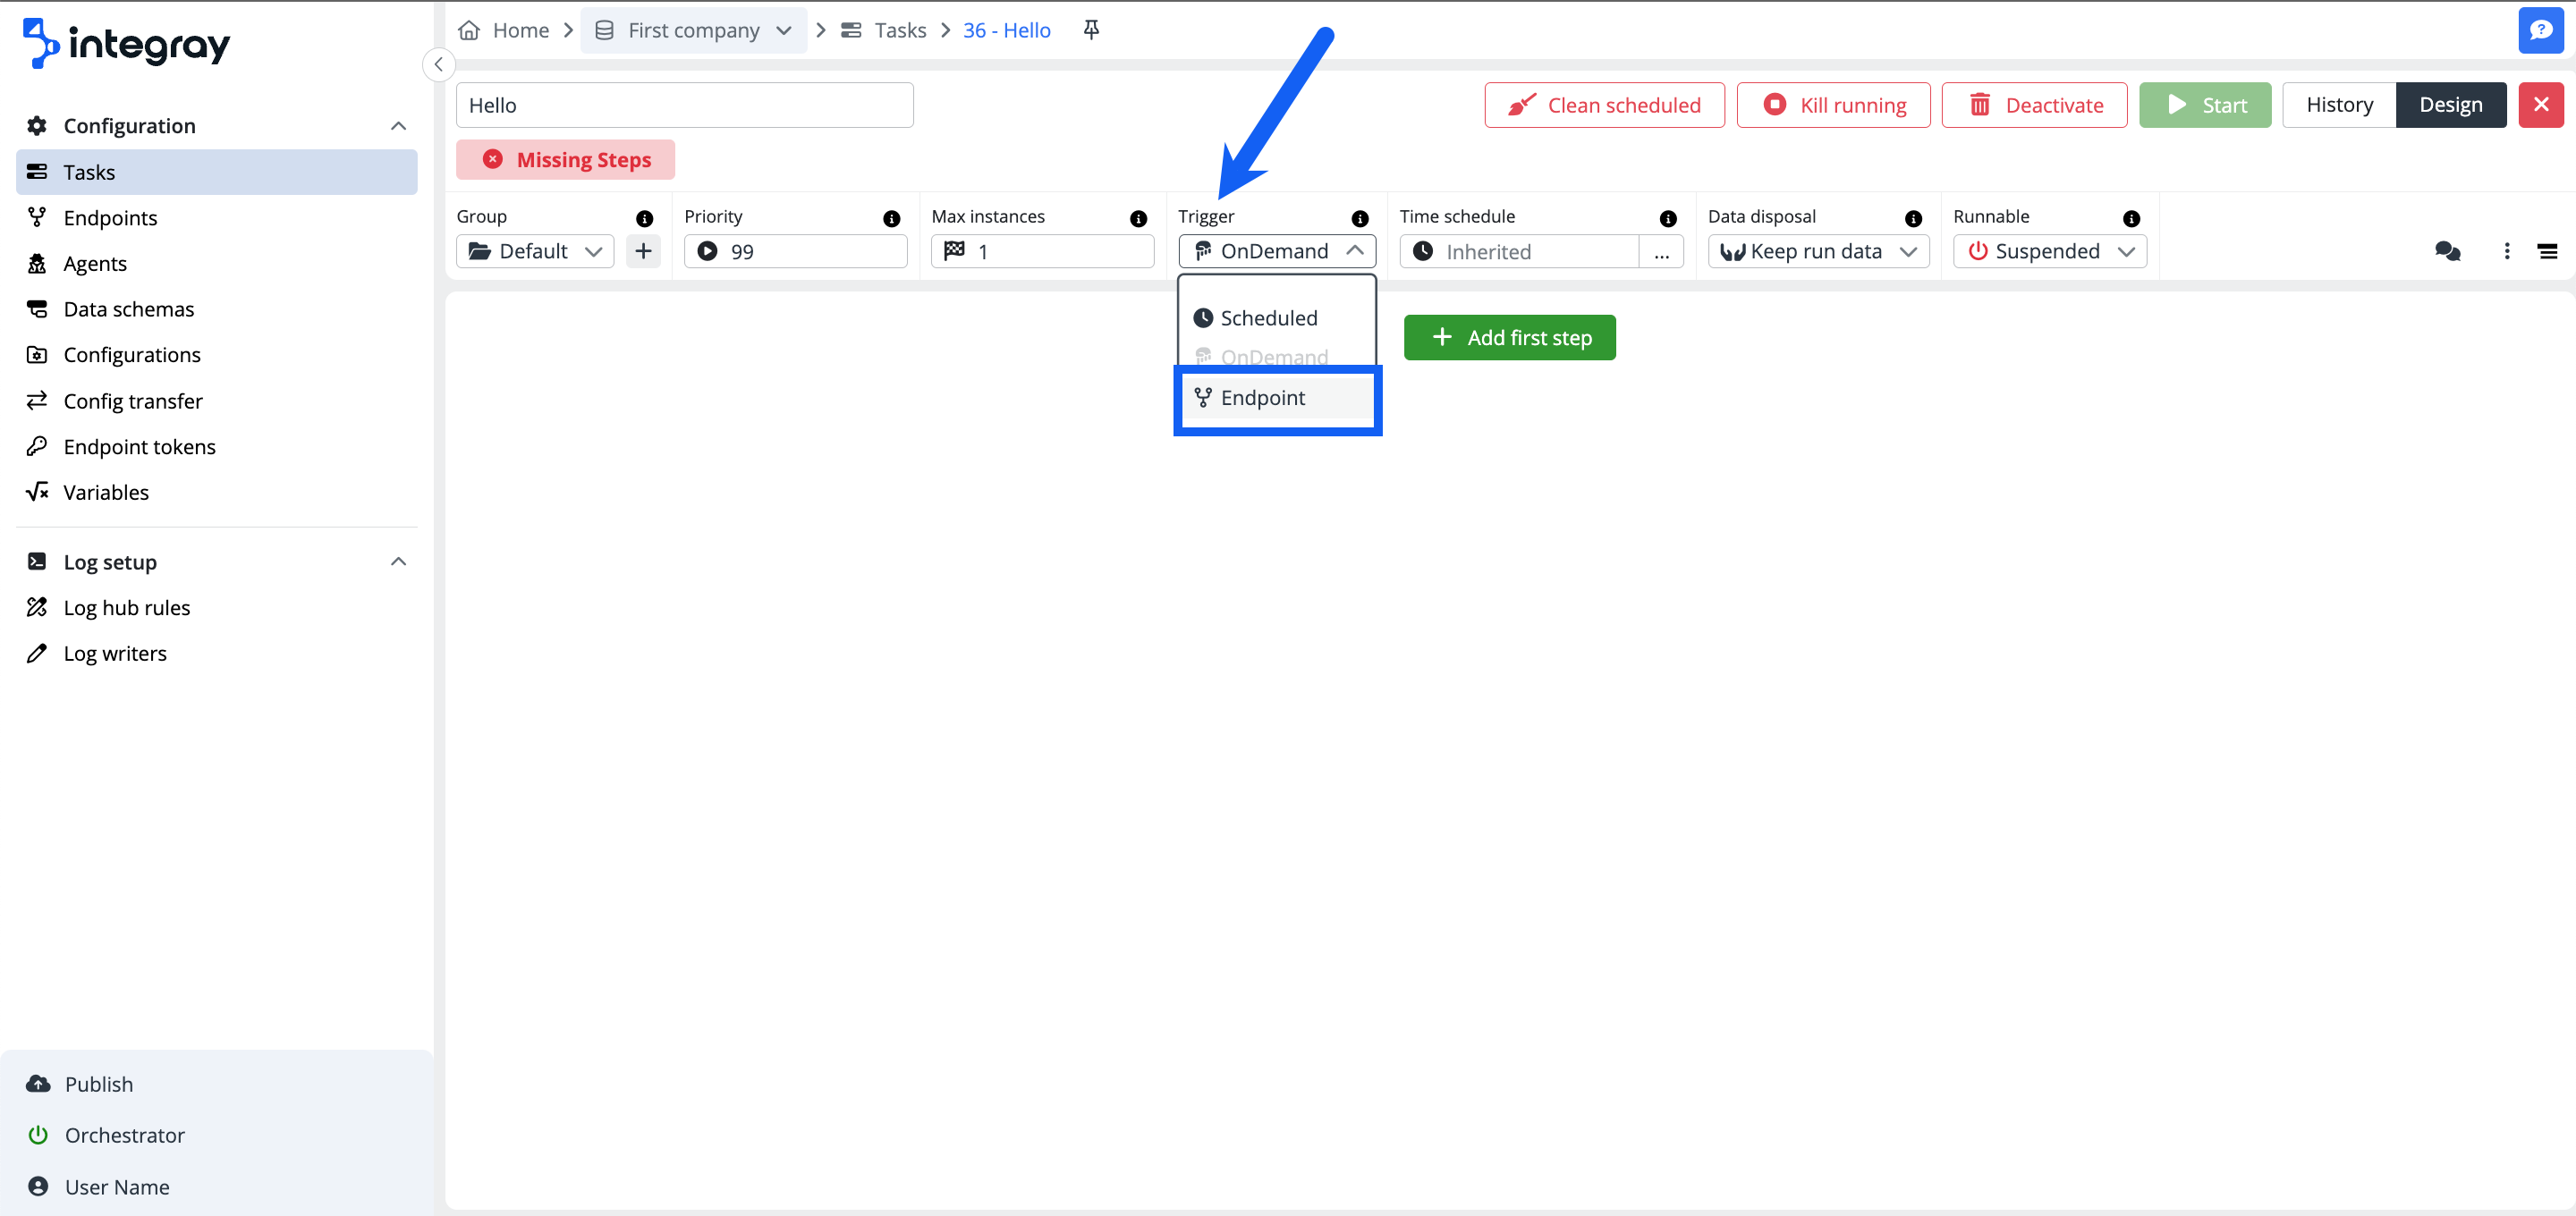Open the task log view icon on far right

(2548, 251)
